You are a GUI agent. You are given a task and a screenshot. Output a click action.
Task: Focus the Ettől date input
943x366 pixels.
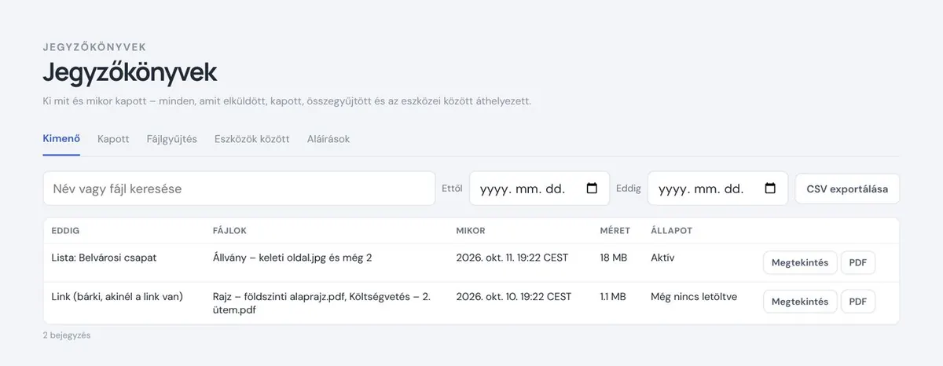click(539, 188)
